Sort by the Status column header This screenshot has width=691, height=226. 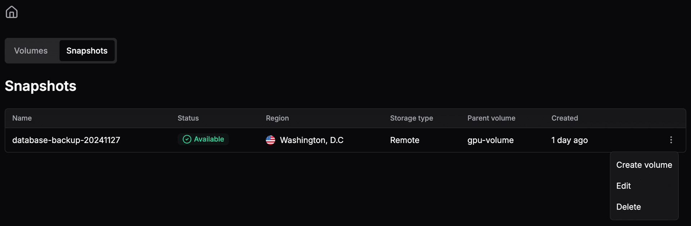188,118
